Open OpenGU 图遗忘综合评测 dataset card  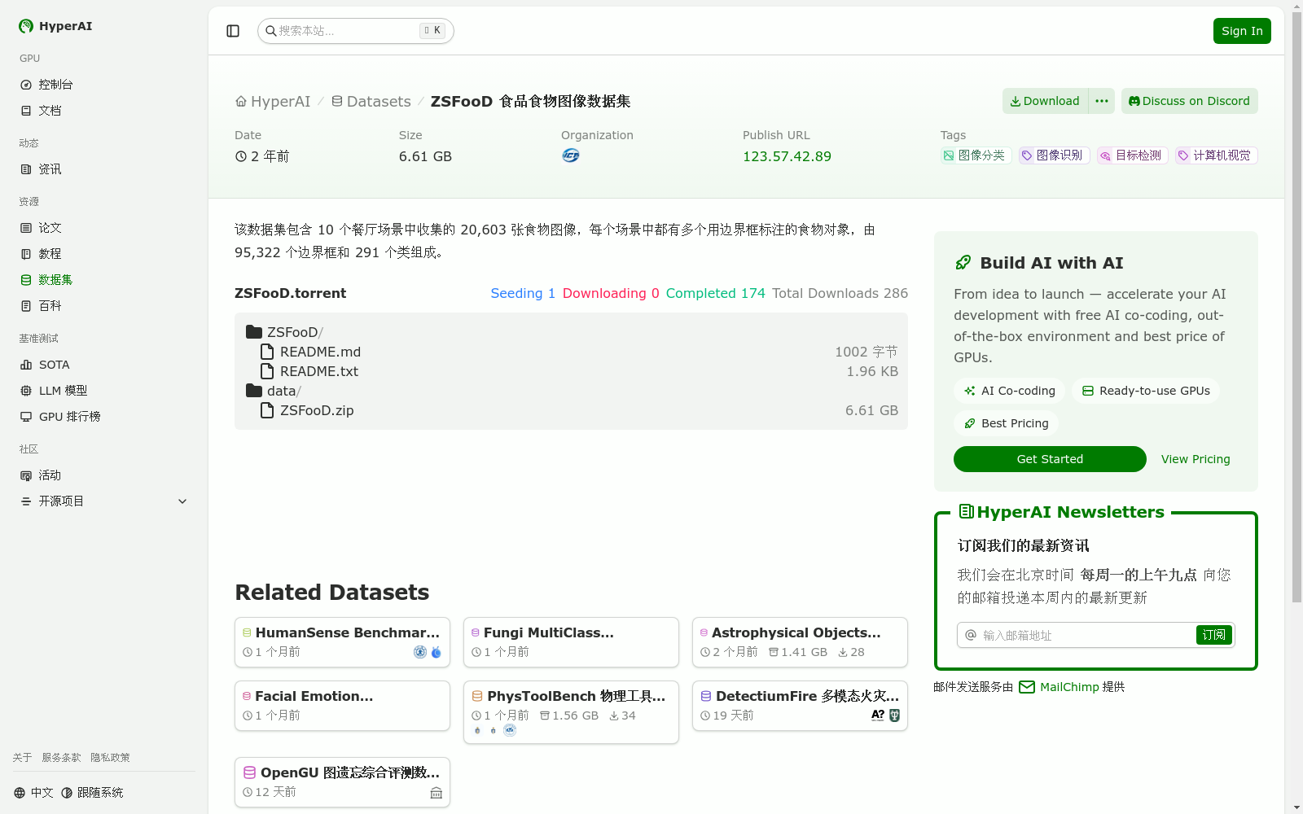coord(342,782)
